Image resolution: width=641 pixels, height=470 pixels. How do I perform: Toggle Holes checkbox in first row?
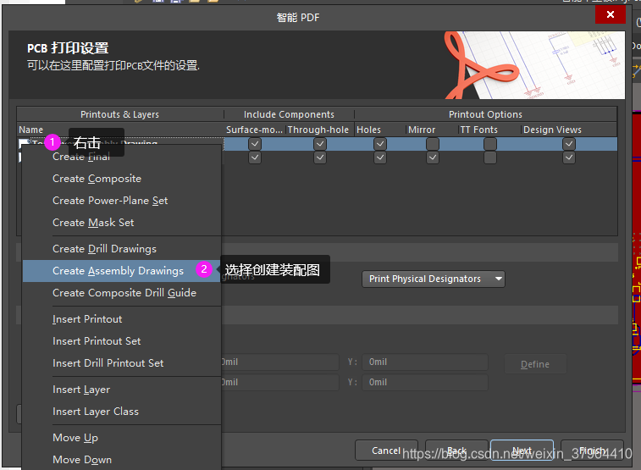click(380, 144)
